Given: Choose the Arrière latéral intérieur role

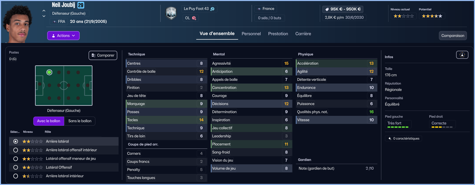Looking at the screenshot, I should pyautogui.click(x=16, y=176).
